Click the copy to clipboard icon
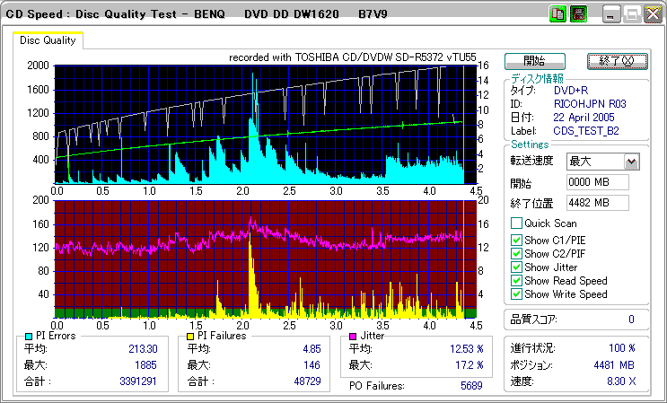The width and height of the screenshot is (667, 403). tap(557, 14)
